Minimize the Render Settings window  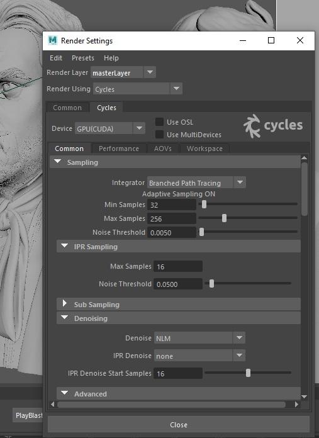[243, 40]
